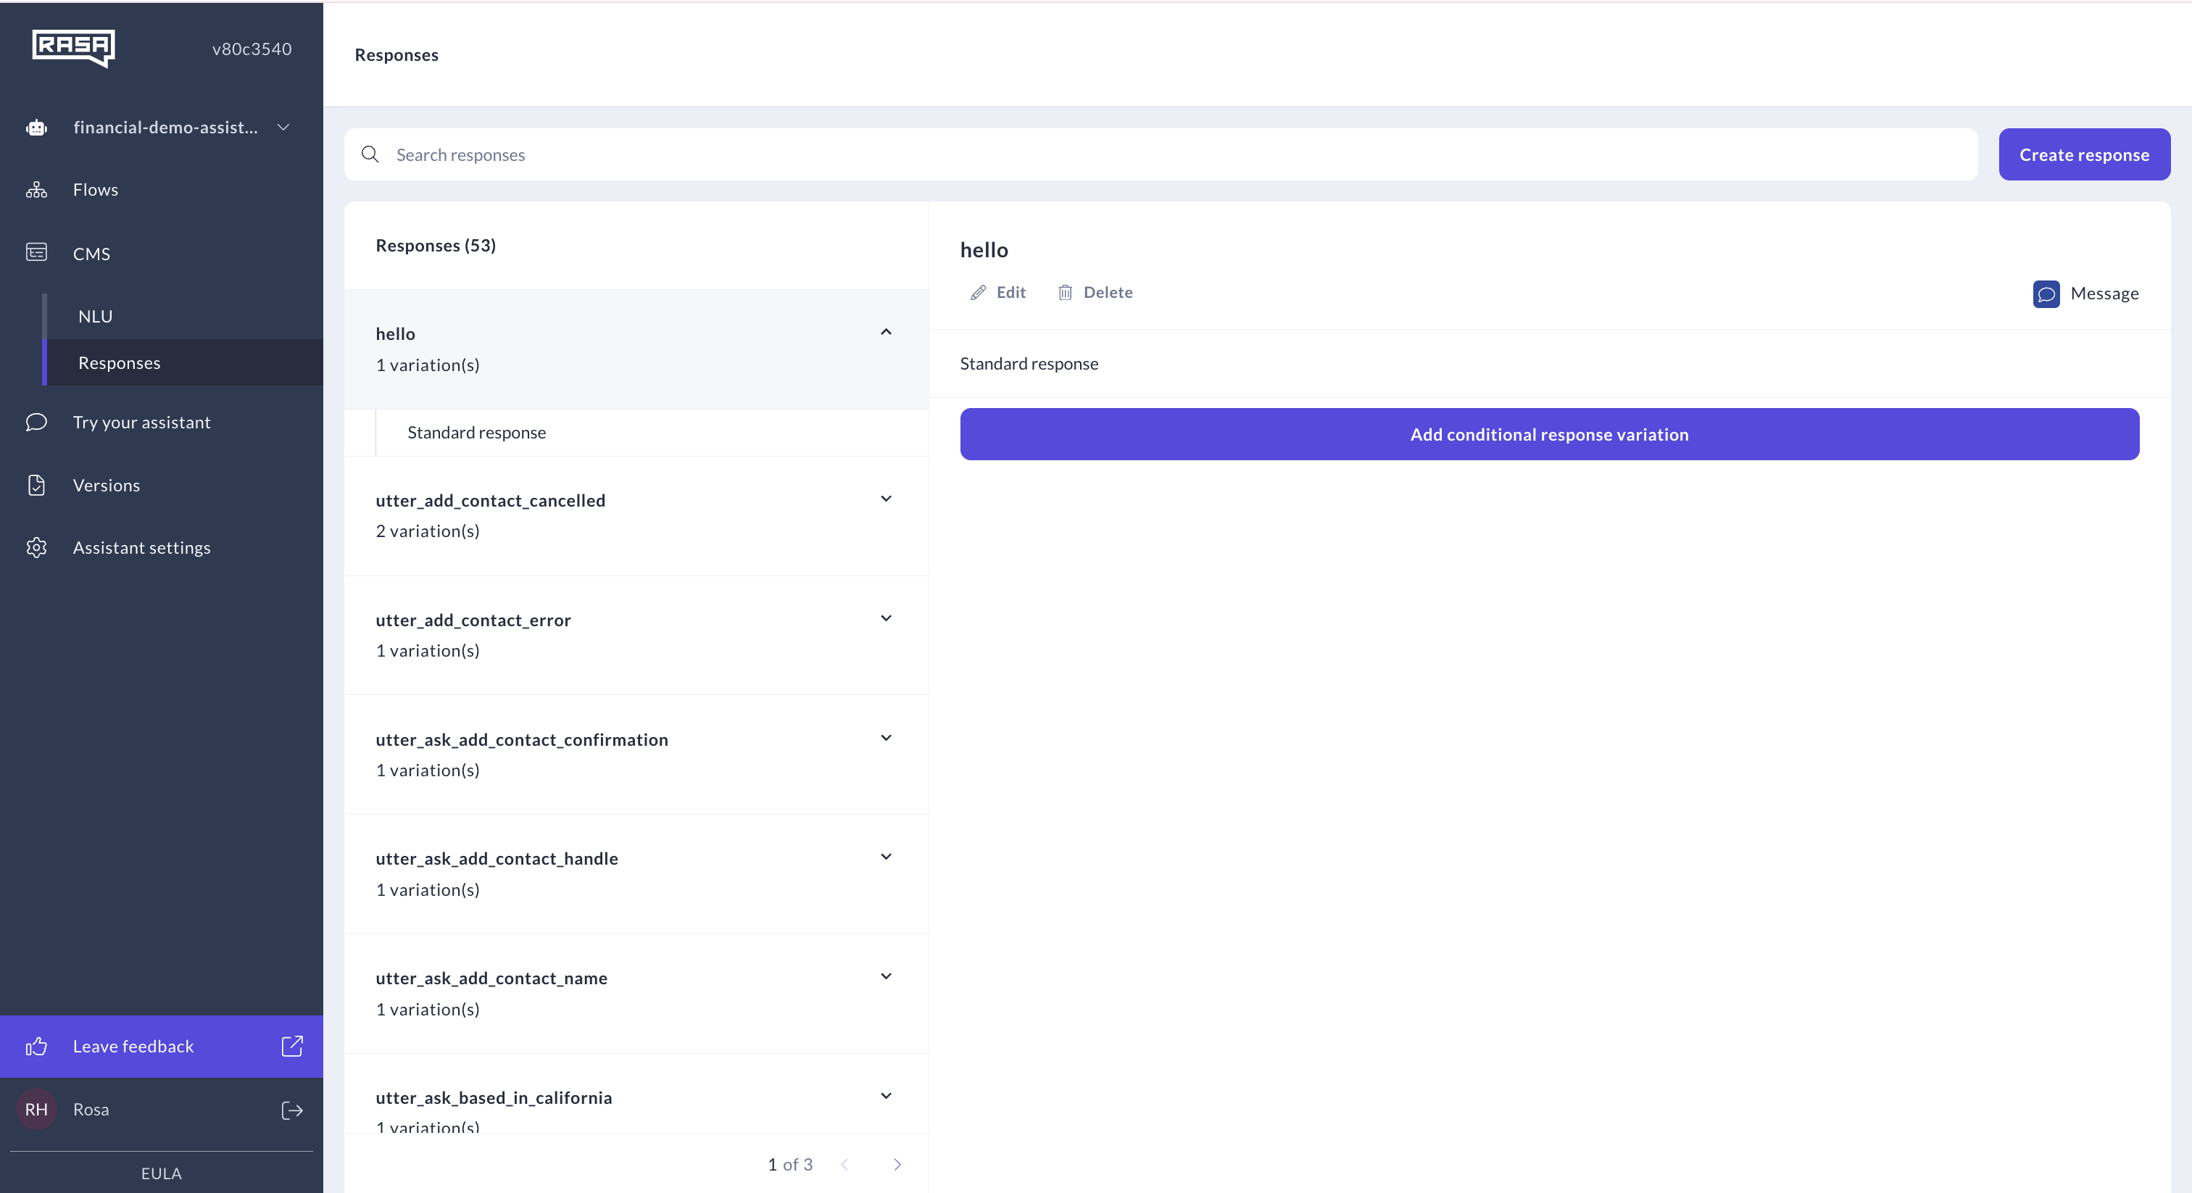Click Edit for the hello response
Viewport: 2192px width, 1193px height.
(1011, 293)
